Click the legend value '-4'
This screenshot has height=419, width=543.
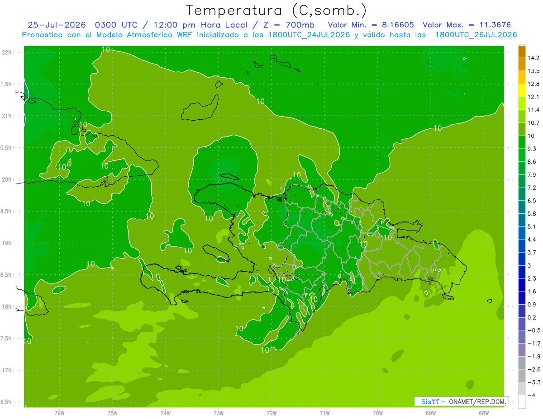[531, 395]
